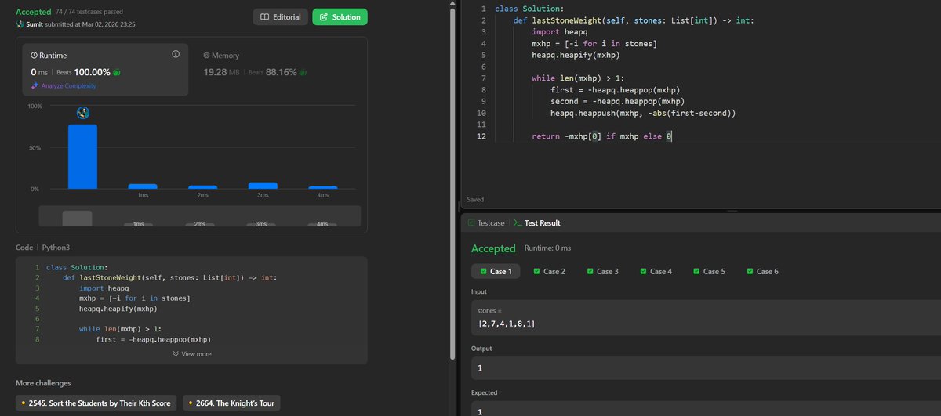941x416 pixels.
Task: Click the Test Result terminal icon
Action: [x=518, y=223]
